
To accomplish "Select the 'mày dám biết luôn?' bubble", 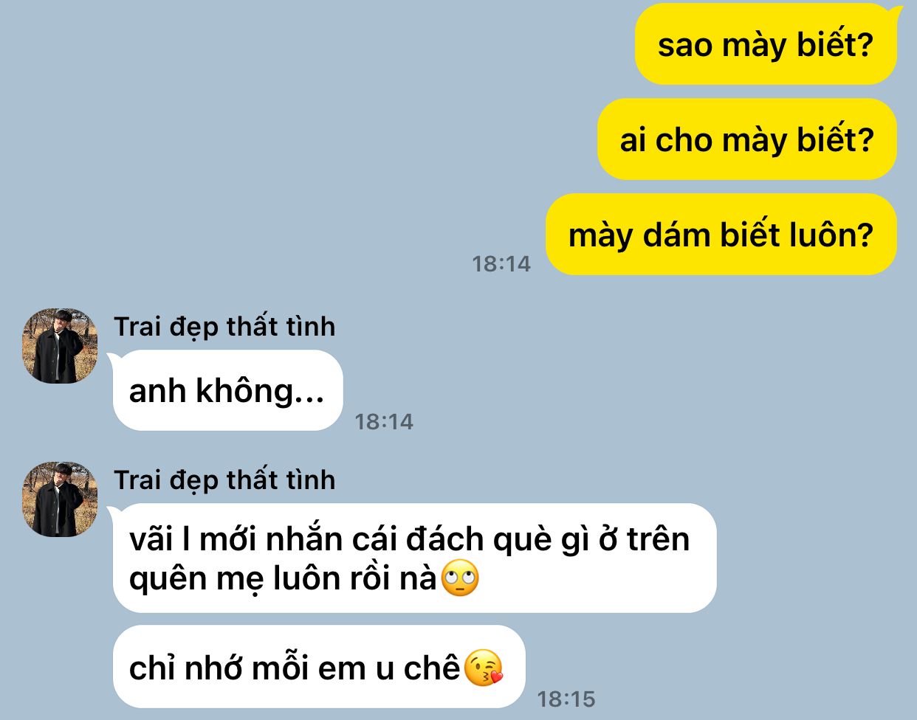I will click(x=721, y=235).
